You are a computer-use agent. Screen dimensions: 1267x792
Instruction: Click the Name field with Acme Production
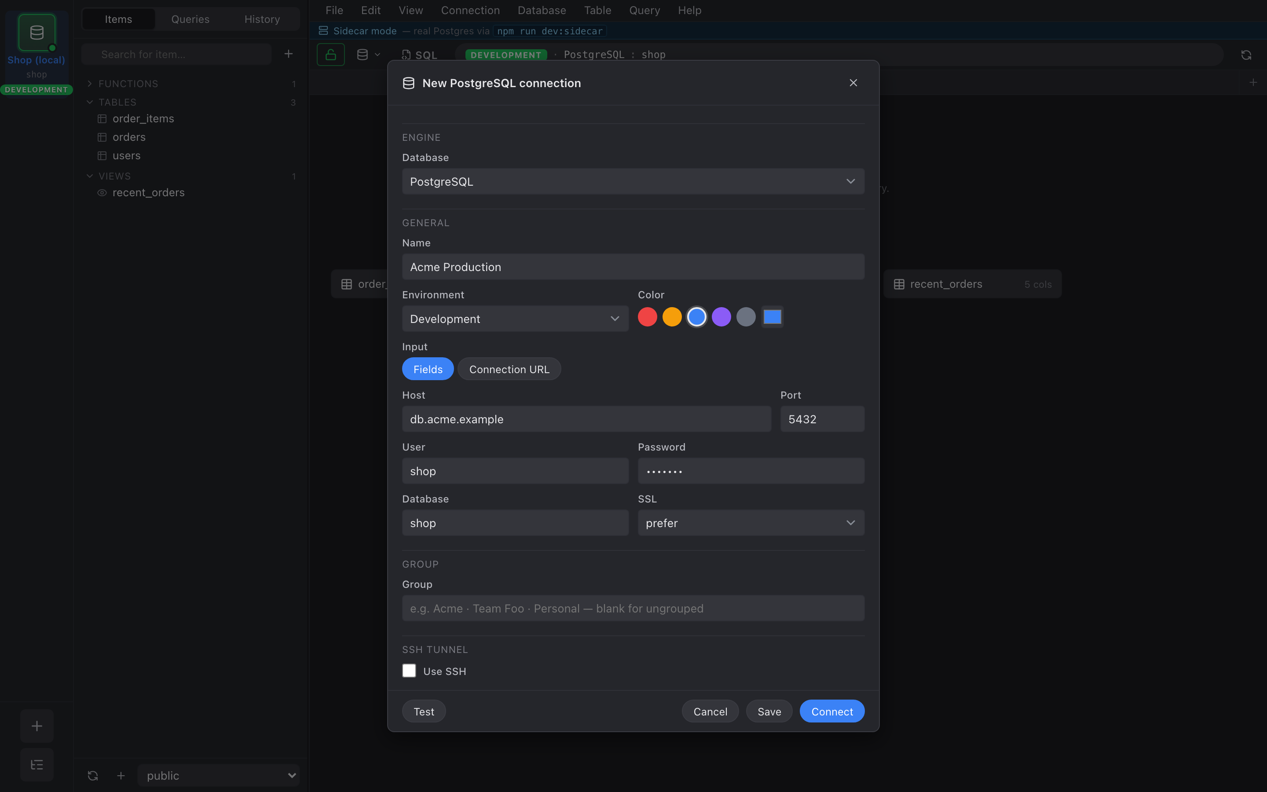[633, 267]
